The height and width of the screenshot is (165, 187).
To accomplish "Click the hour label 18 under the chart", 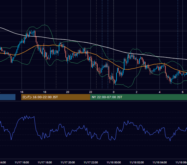I will [x=45, y=92].
